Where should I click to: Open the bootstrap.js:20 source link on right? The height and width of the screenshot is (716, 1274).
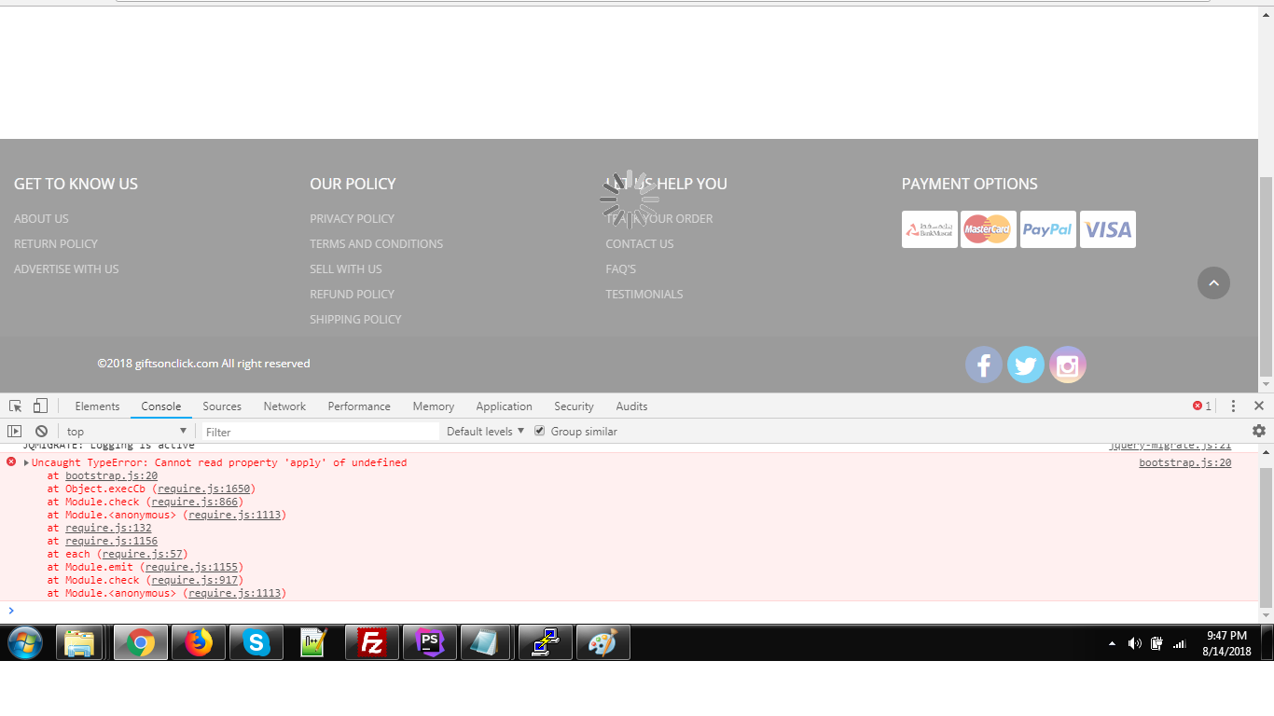(x=1184, y=463)
